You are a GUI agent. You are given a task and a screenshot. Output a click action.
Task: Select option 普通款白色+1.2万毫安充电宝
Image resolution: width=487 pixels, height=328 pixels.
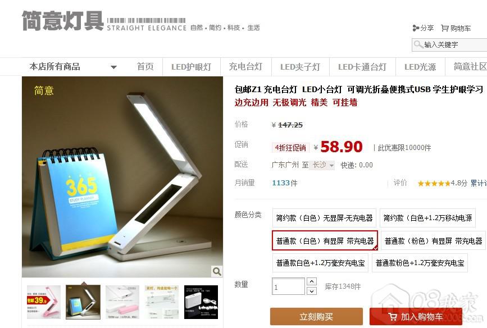click(x=320, y=263)
